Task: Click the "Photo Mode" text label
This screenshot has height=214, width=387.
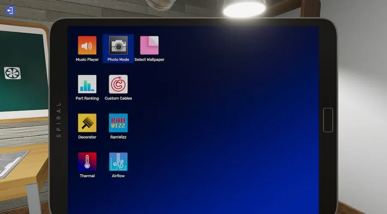Action: [118, 59]
